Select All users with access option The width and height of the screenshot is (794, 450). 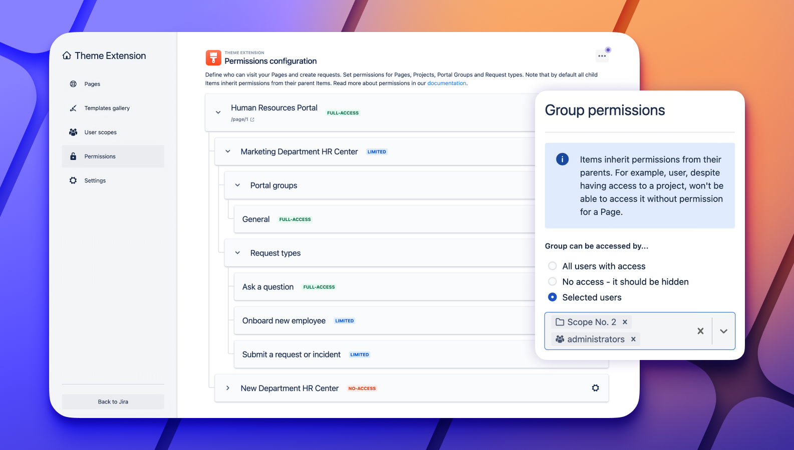pyautogui.click(x=553, y=266)
